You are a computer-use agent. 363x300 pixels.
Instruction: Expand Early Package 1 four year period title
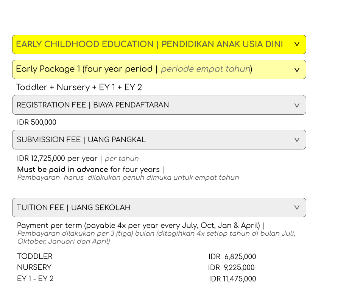(134, 69)
